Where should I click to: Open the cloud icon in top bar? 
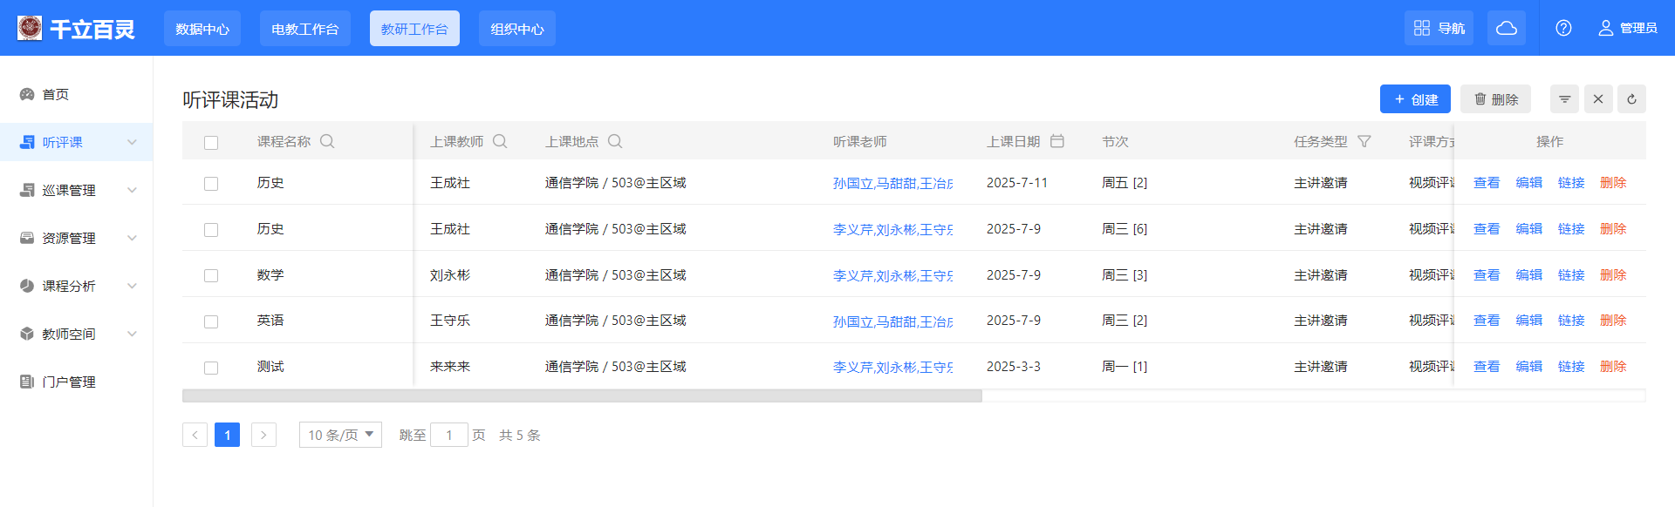click(1506, 28)
